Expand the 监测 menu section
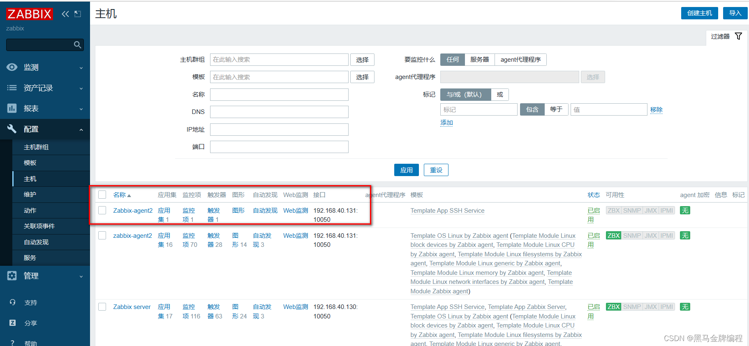This screenshot has height=346, width=749. click(x=81, y=67)
